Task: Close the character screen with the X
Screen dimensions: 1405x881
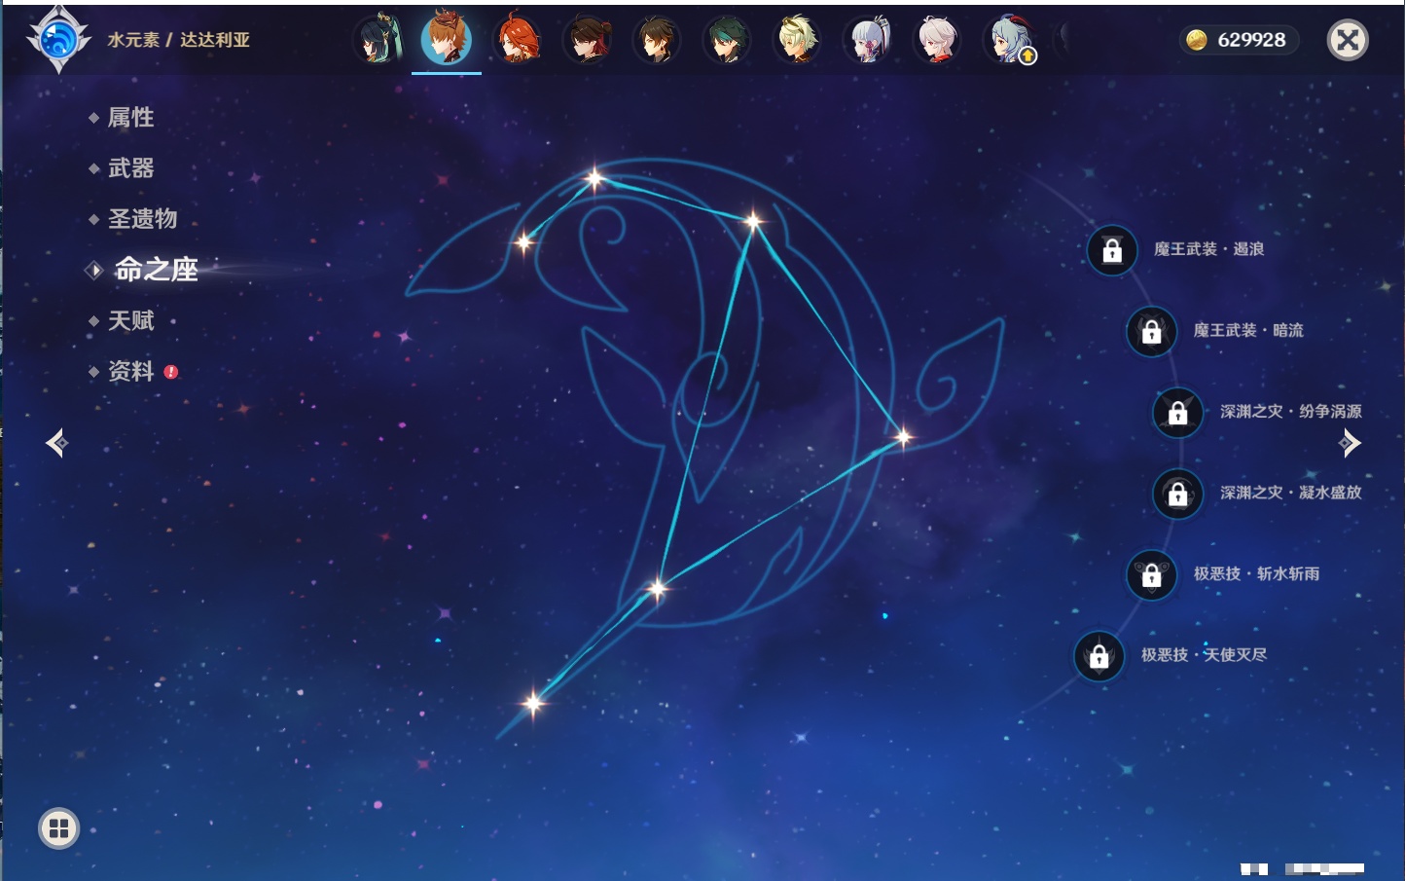Action: click(x=1348, y=40)
